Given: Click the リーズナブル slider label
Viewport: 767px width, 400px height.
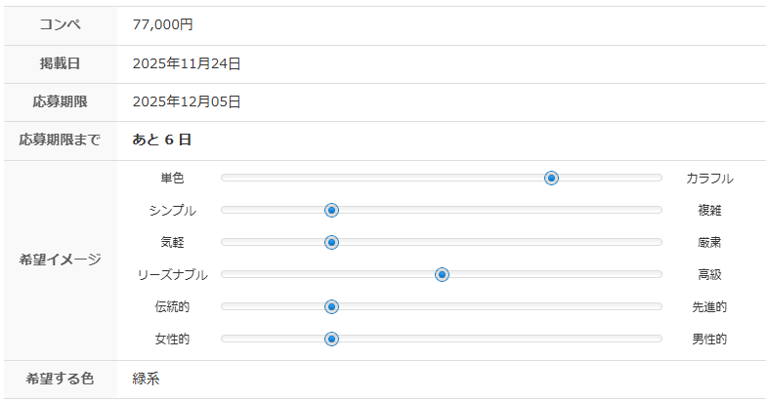Looking at the screenshot, I should pyautogui.click(x=172, y=275).
